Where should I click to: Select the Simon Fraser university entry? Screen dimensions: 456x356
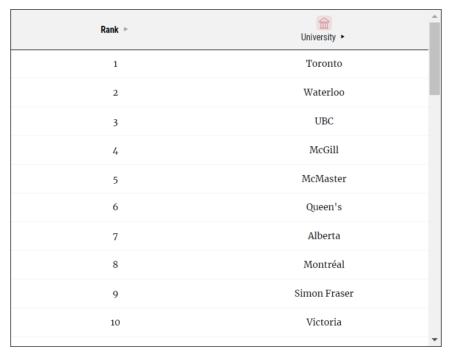tap(324, 293)
